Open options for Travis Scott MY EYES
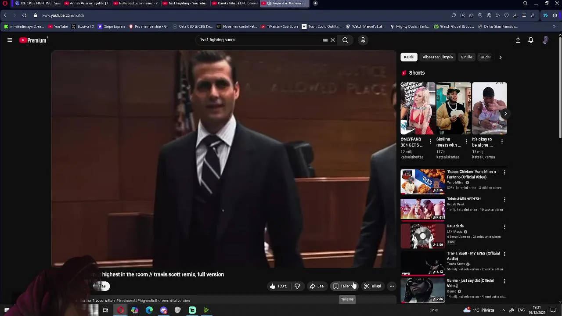The width and height of the screenshot is (562, 316). pos(504,254)
